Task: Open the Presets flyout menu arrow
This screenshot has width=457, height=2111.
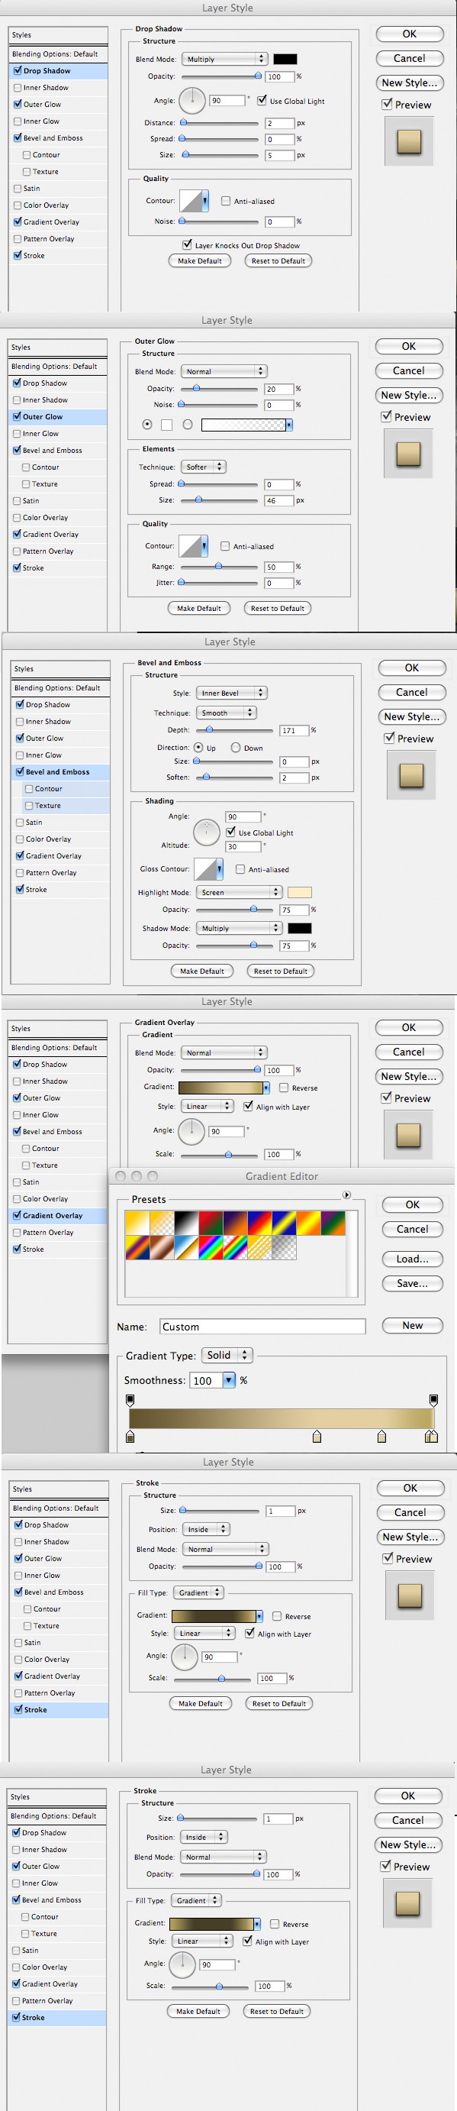Action: coord(346,1195)
